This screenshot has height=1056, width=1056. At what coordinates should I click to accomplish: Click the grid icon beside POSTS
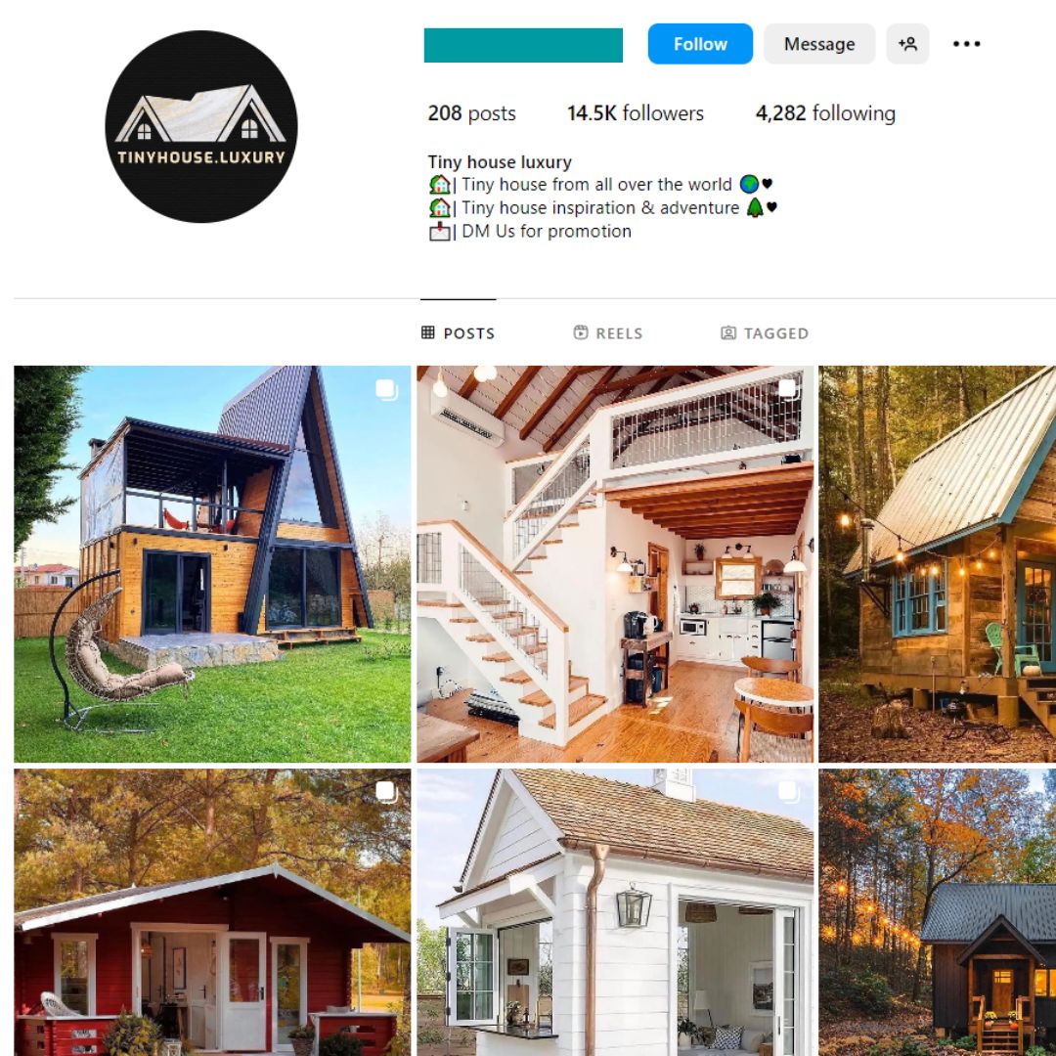[x=427, y=332]
